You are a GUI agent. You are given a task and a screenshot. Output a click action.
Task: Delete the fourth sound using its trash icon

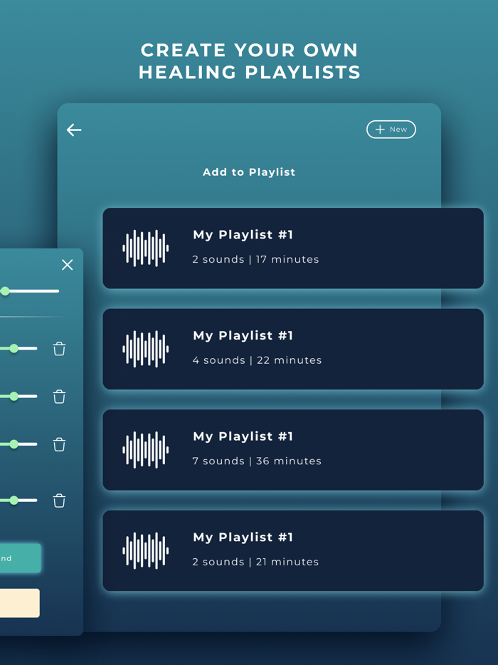point(59,501)
